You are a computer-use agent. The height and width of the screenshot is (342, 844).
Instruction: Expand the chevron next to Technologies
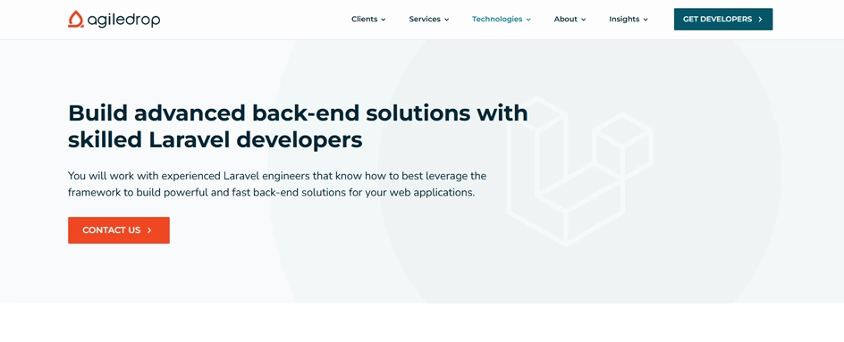528,20
